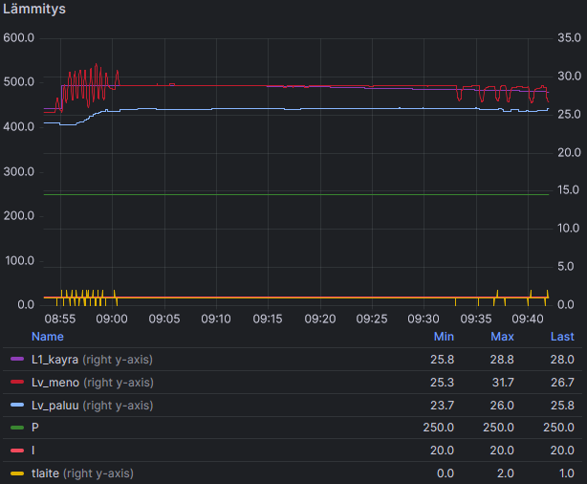Click Lv_meno Min value 25.3
Viewport: 587px width, 484px height.
coord(442,383)
